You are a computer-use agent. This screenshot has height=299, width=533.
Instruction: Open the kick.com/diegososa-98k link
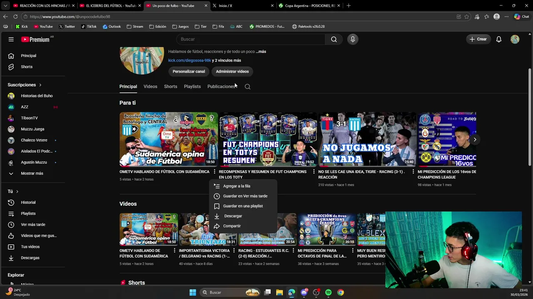189,60
